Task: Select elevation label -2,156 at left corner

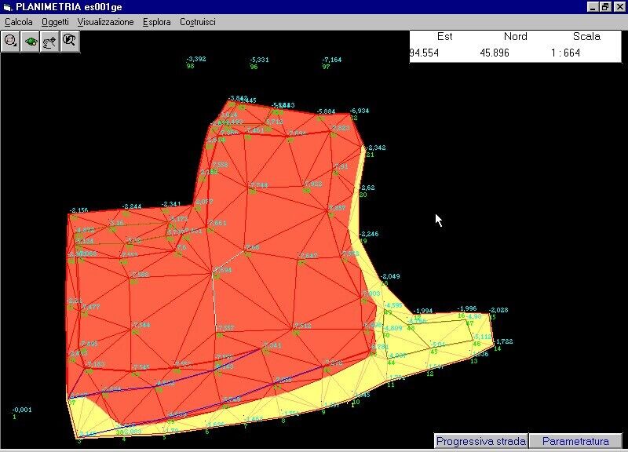Action: click(78, 210)
